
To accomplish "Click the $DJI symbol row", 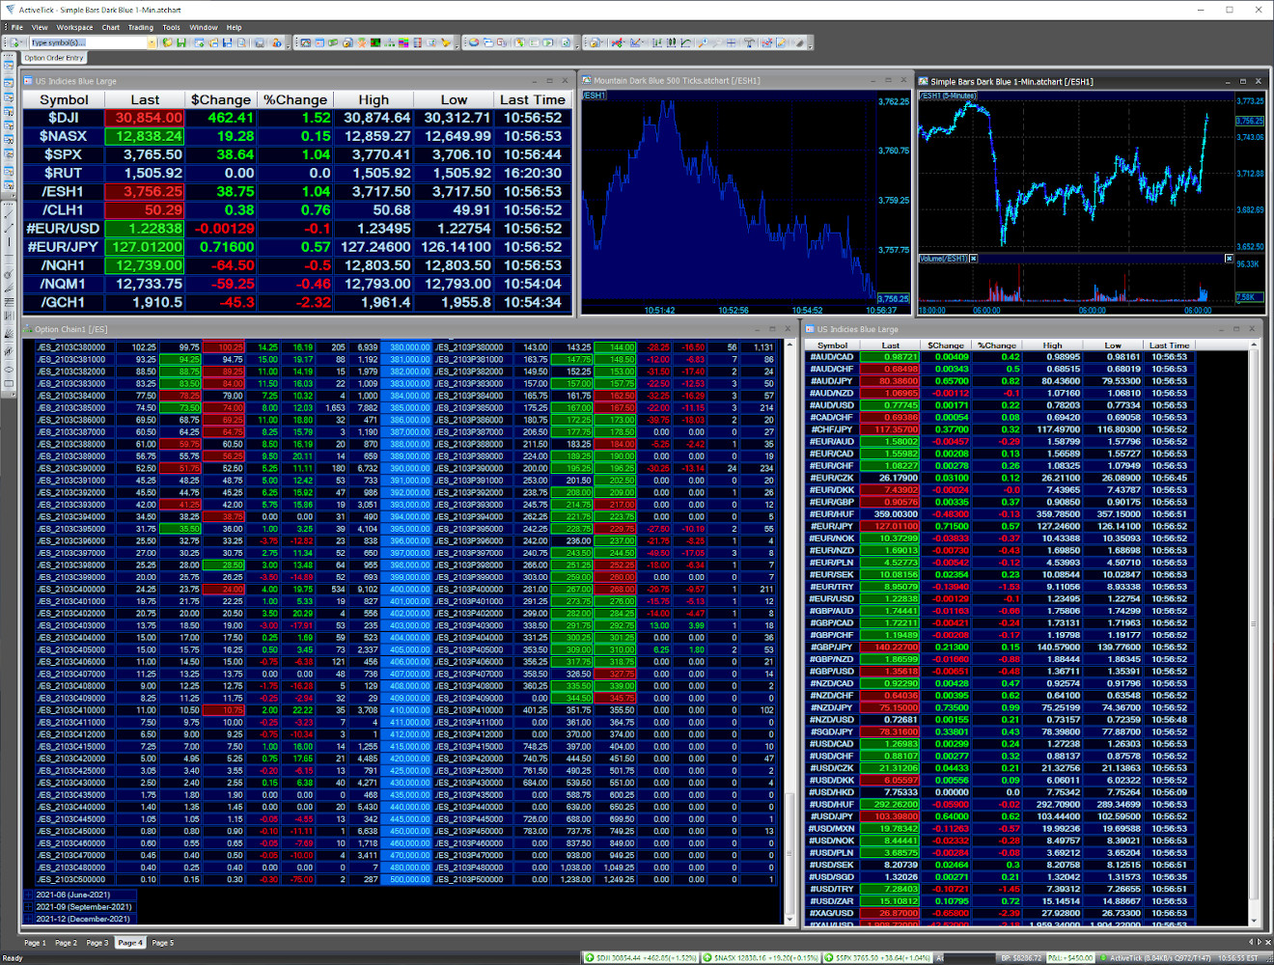I will (298, 118).
